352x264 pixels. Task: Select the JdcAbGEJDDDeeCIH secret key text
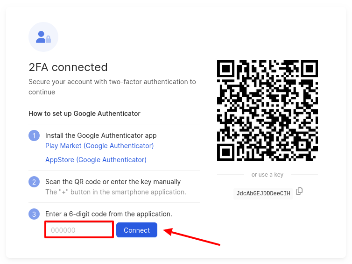(x=263, y=193)
